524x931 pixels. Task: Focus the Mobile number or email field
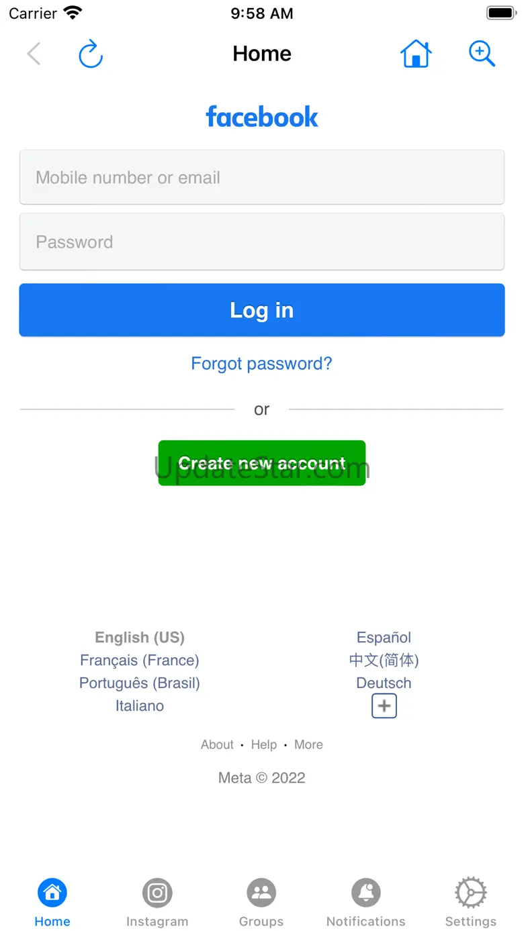262,178
